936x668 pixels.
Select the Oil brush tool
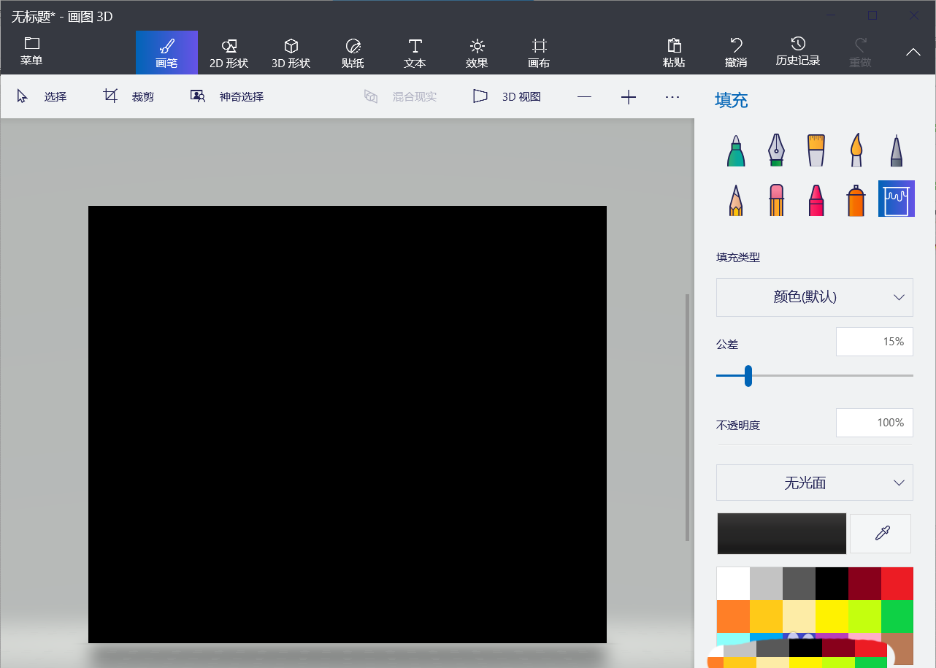click(816, 151)
